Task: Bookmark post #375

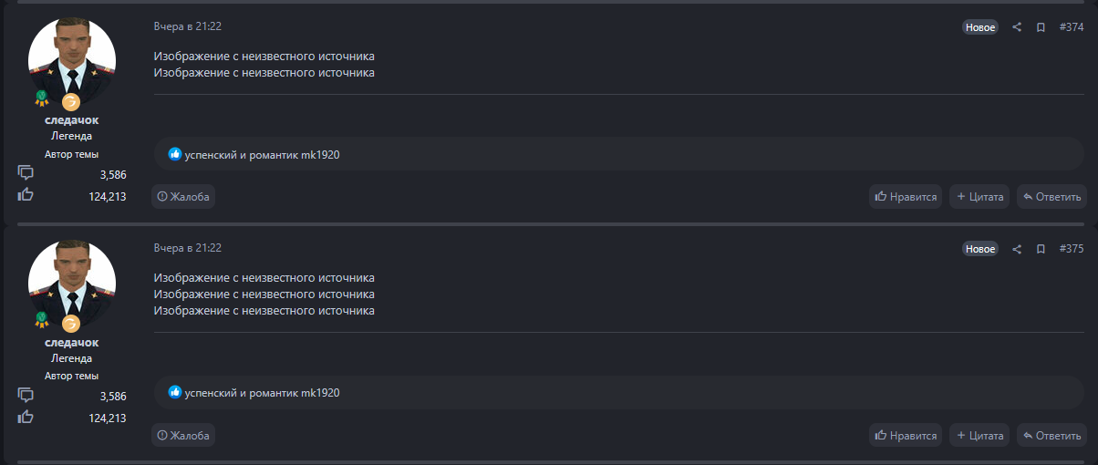Action: (1041, 249)
